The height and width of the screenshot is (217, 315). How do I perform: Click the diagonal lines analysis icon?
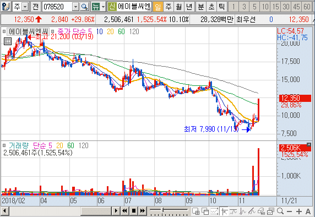(252, 211)
